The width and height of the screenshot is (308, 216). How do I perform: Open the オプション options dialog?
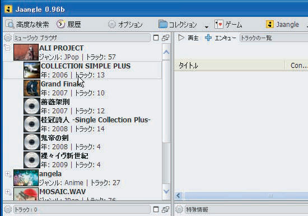(125, 25)
